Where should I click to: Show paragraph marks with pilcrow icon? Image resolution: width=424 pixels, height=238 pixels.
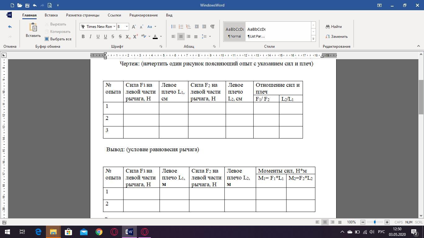pyautogui.click(x=212, y=27)
